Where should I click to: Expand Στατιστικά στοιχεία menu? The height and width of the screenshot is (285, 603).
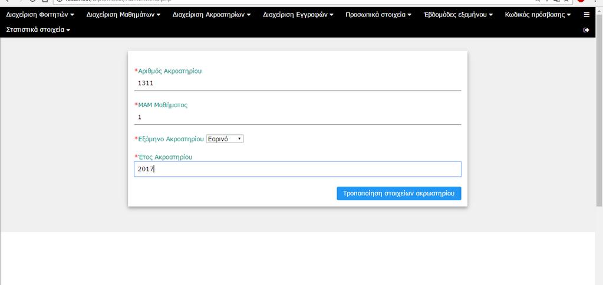pyautogui.click(x=38, y=29)
